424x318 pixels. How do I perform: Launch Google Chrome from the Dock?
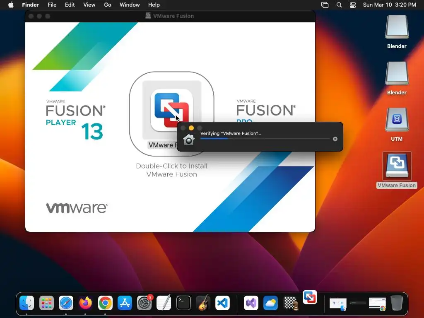(x=105, y=303)
